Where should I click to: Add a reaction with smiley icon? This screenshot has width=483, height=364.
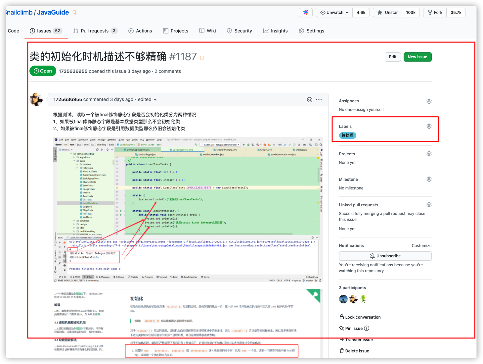coord(310,100)
